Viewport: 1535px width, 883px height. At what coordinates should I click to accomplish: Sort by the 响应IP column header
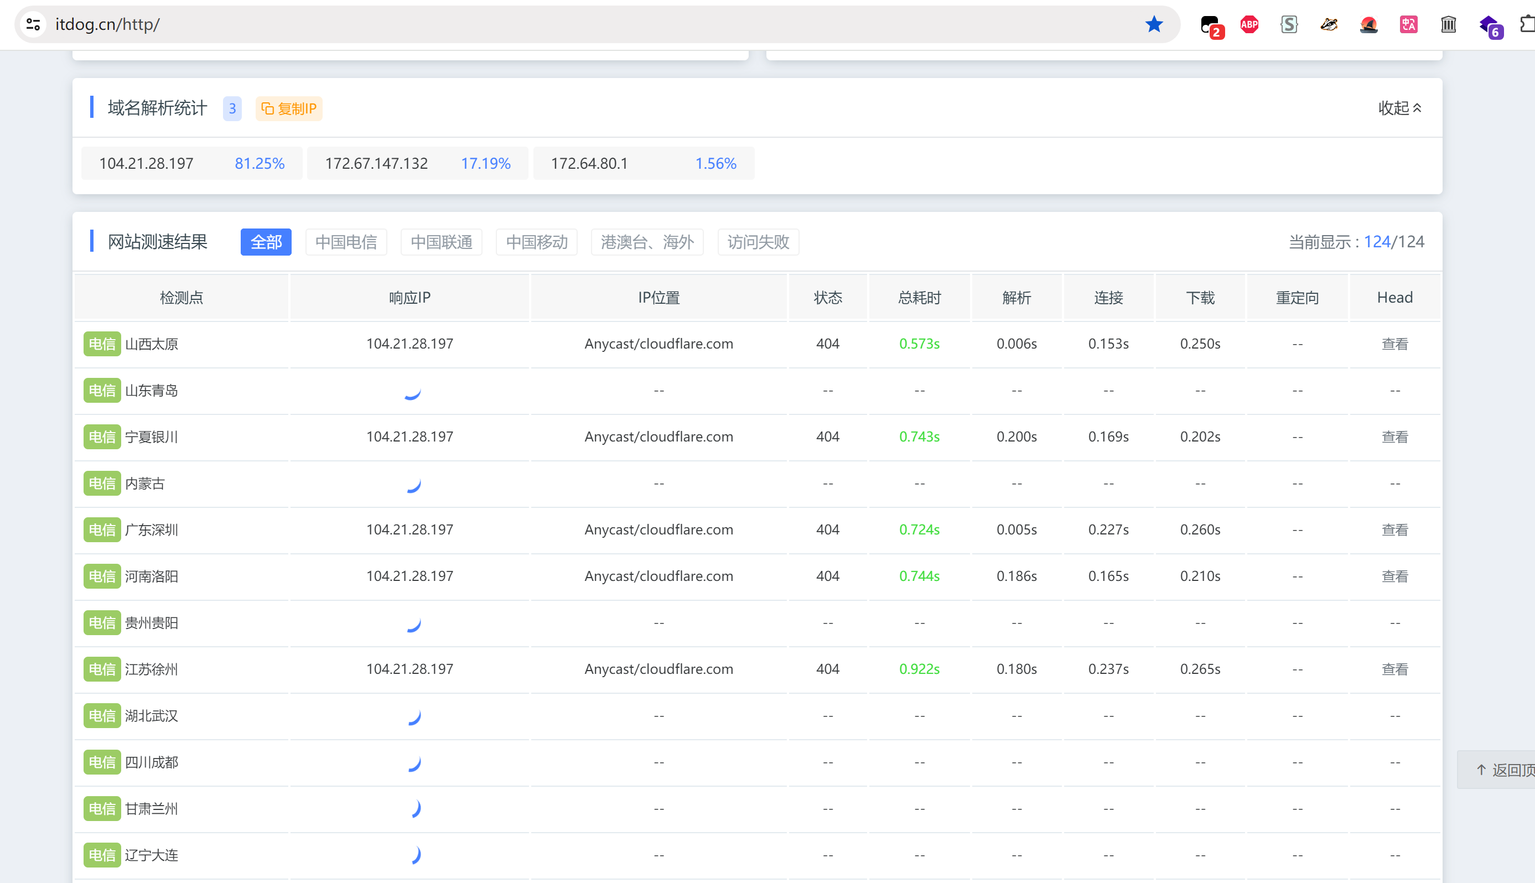point(409,297)
